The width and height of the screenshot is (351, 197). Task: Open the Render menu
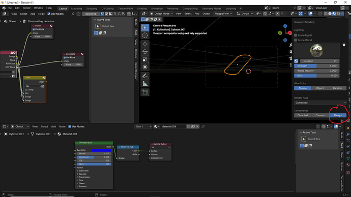26,8
